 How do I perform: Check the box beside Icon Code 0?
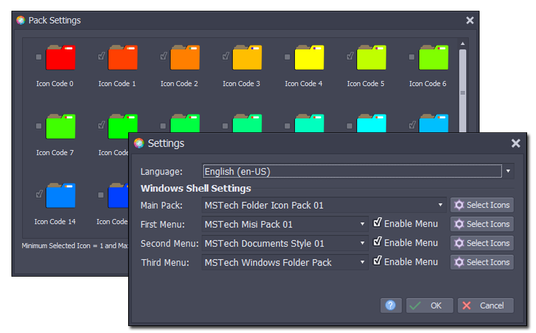pos(39,57)
